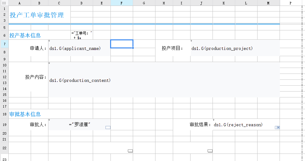This screenshot has height=161, width=305.
Task: Click the select-all grid icon at sheet corner
Action: [x=4, y=3]
